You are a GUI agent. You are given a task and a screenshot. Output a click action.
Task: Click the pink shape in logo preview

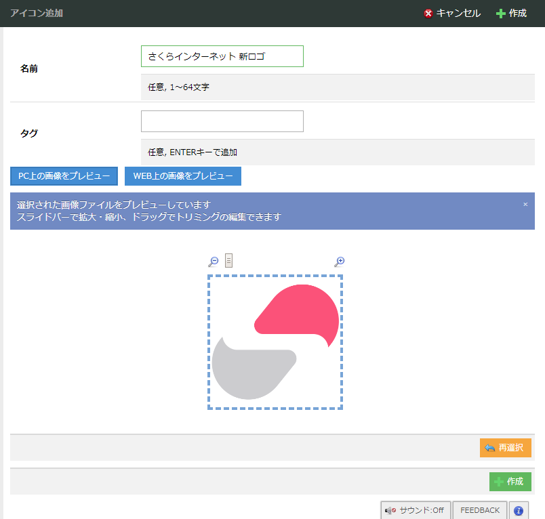(302, 312)
